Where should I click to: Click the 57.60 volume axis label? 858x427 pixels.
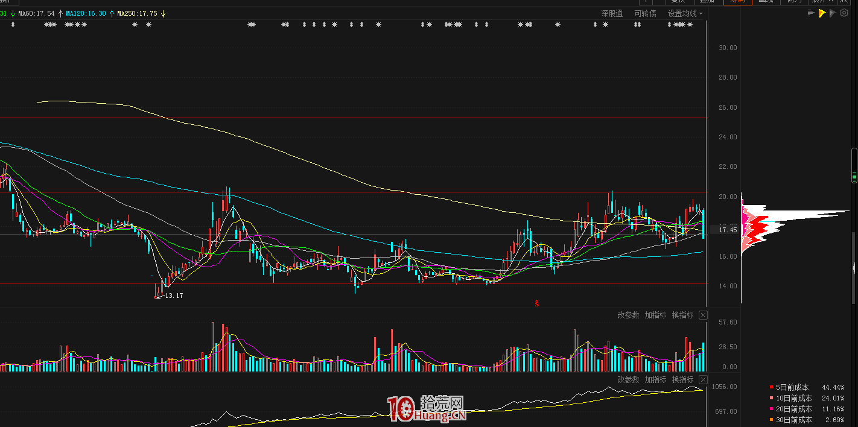point(728,323)
